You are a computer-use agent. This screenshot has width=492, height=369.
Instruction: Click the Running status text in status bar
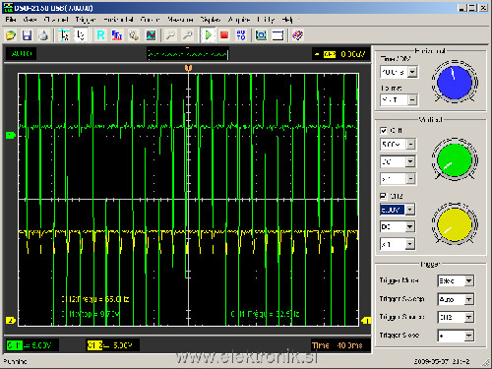click(15, 361)
